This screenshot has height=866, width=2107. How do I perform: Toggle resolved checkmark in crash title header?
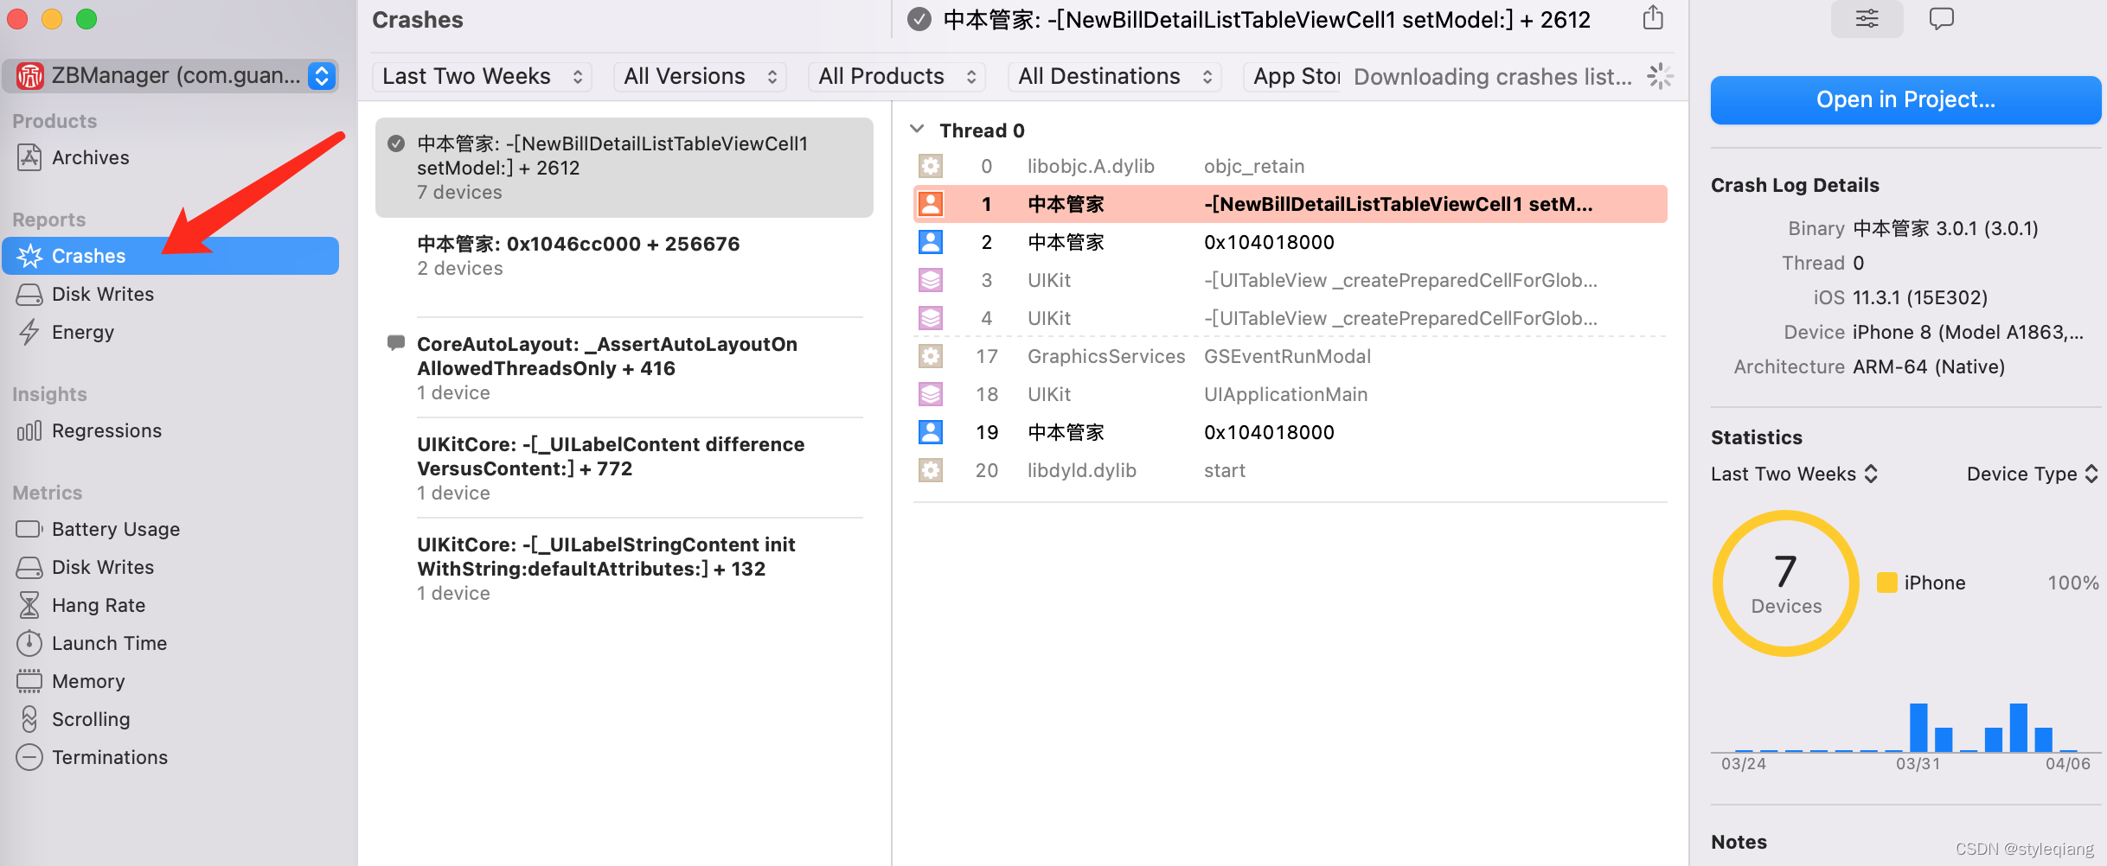919,19
